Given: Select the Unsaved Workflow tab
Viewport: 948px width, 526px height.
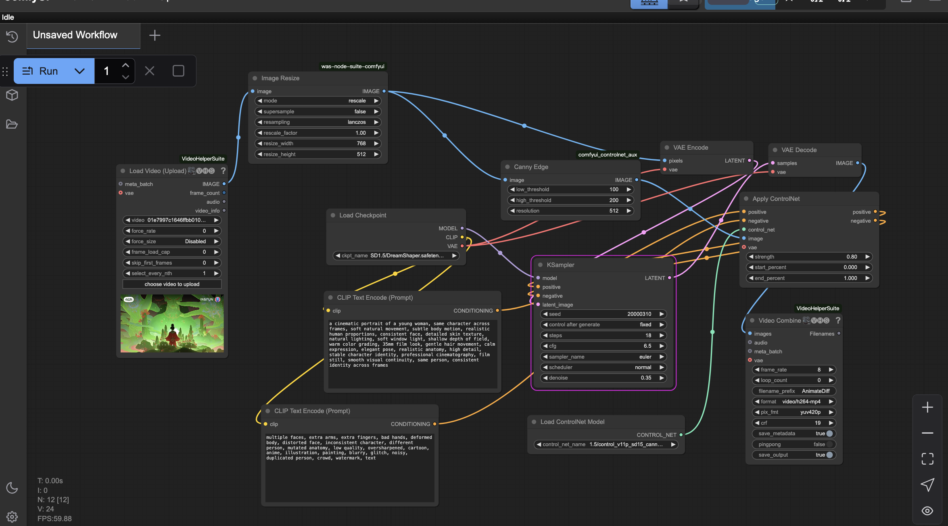Looking at the screenshot, I should click(75, 35).
